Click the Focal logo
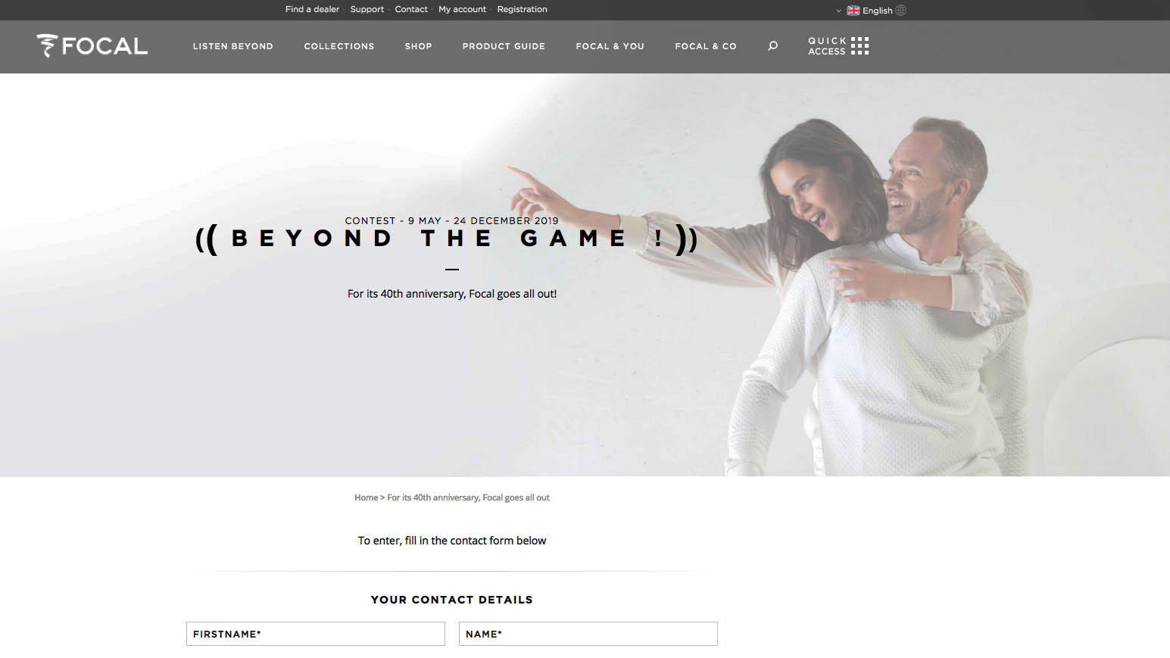Image resolution: width=1170 pixels, height=658 pixels. 92,46
